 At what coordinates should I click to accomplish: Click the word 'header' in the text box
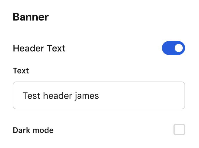click(x=58, y=96)
